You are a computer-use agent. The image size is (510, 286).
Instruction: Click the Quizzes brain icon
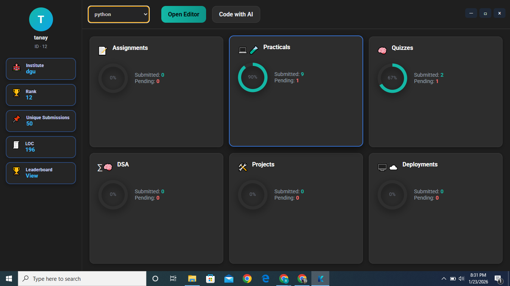click(x=382, y=51)
